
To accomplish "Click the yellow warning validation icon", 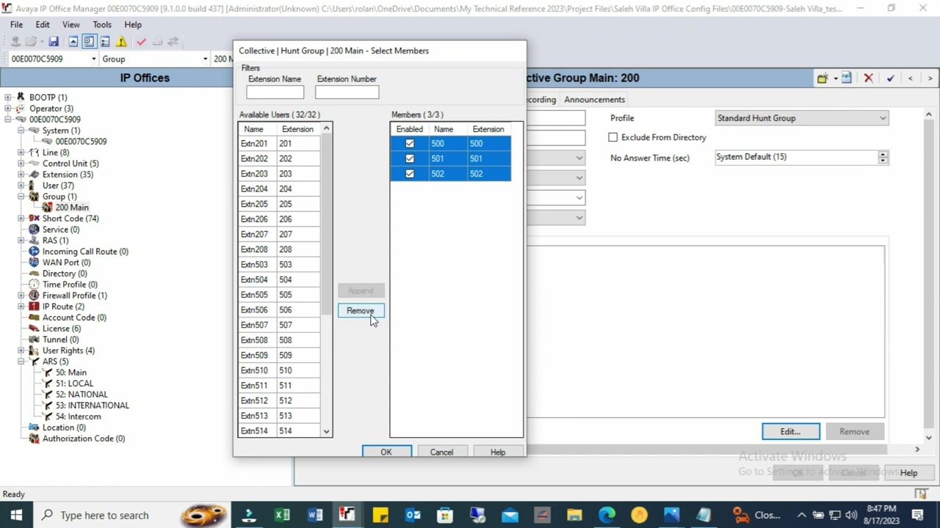I will (121, 42).
